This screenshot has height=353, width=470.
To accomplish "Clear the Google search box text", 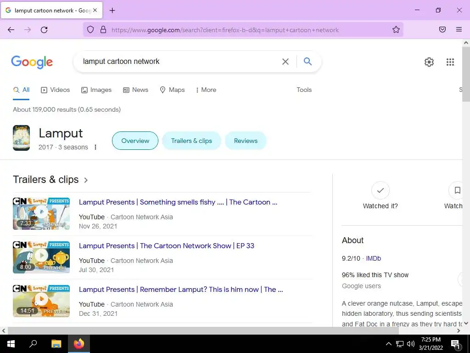I will click(x=285, y=62).
